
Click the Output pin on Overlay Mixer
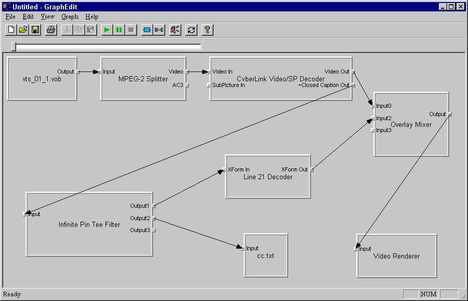tap(450, 114)
